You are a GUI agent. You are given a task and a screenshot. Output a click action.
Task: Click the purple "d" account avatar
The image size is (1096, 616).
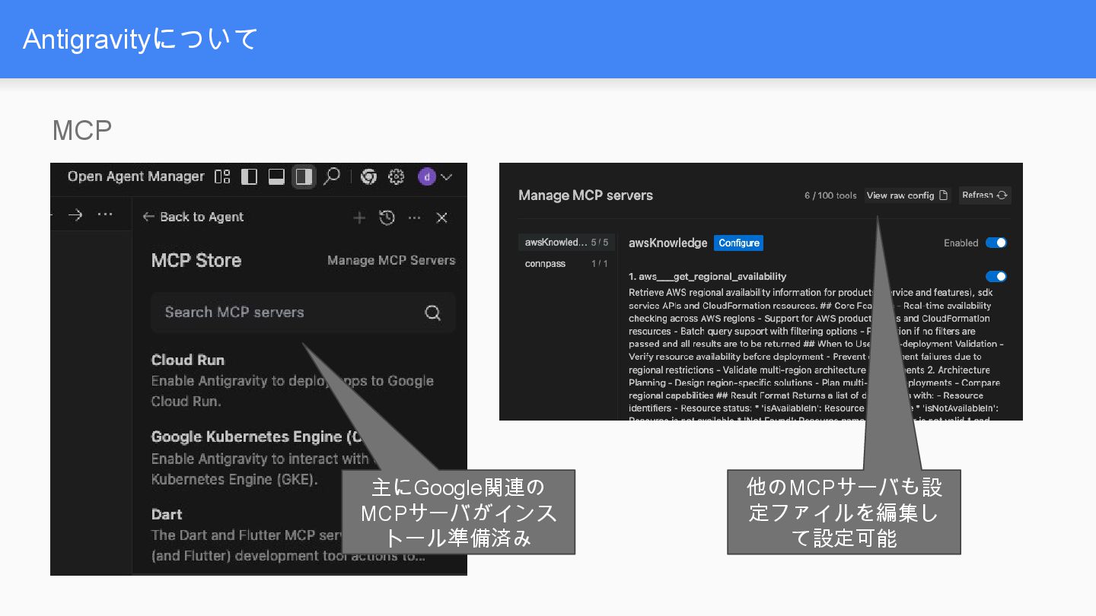[x=426, y=176]
